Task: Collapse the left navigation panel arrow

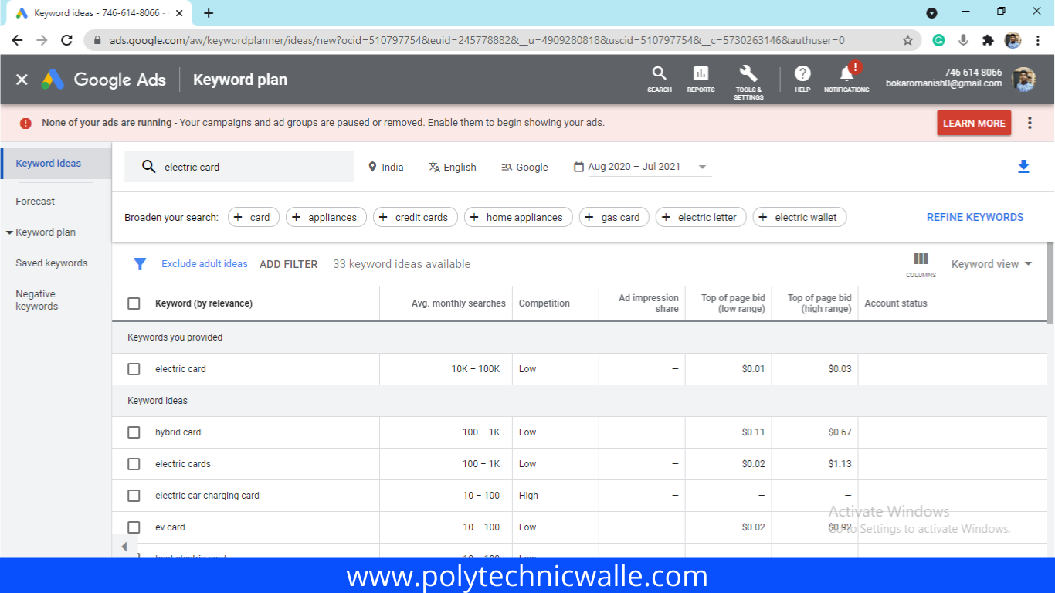Action: pos(124,547)
